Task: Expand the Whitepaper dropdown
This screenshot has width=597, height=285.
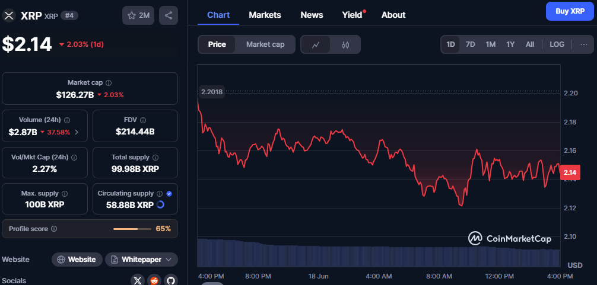Action: pos(141,260)
